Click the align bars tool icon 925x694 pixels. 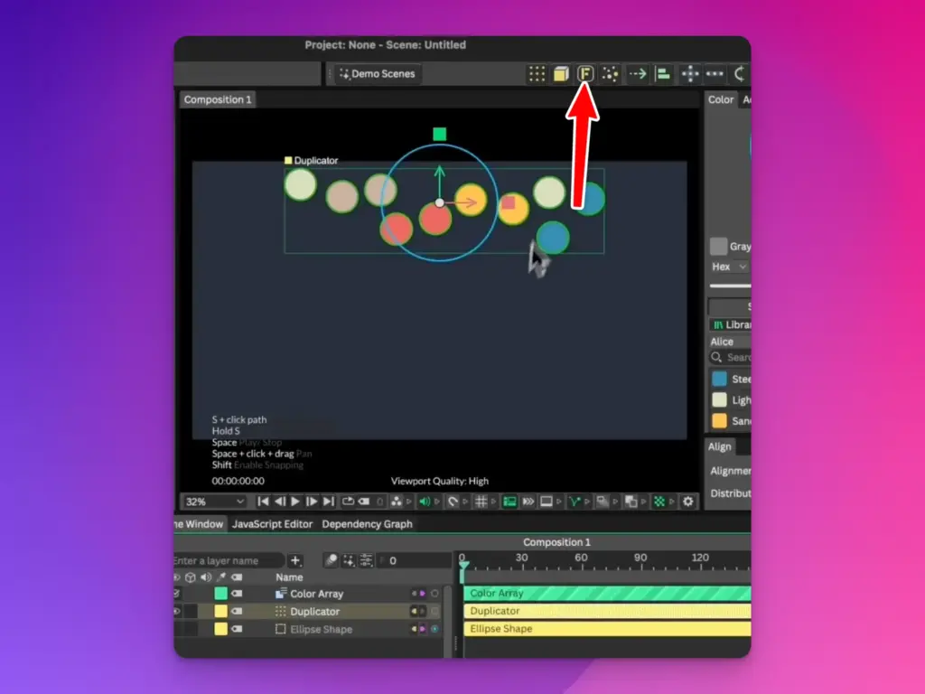(663, 74)
